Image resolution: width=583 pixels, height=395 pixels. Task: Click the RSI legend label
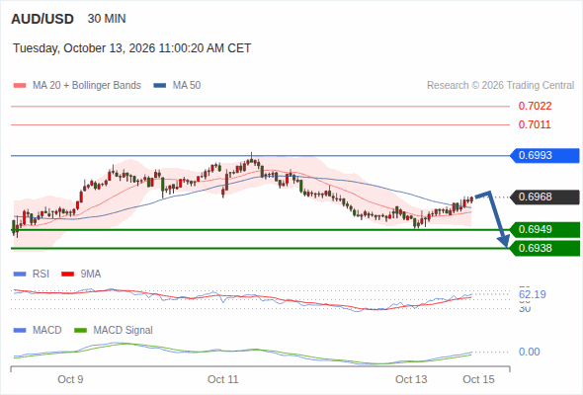41,275
